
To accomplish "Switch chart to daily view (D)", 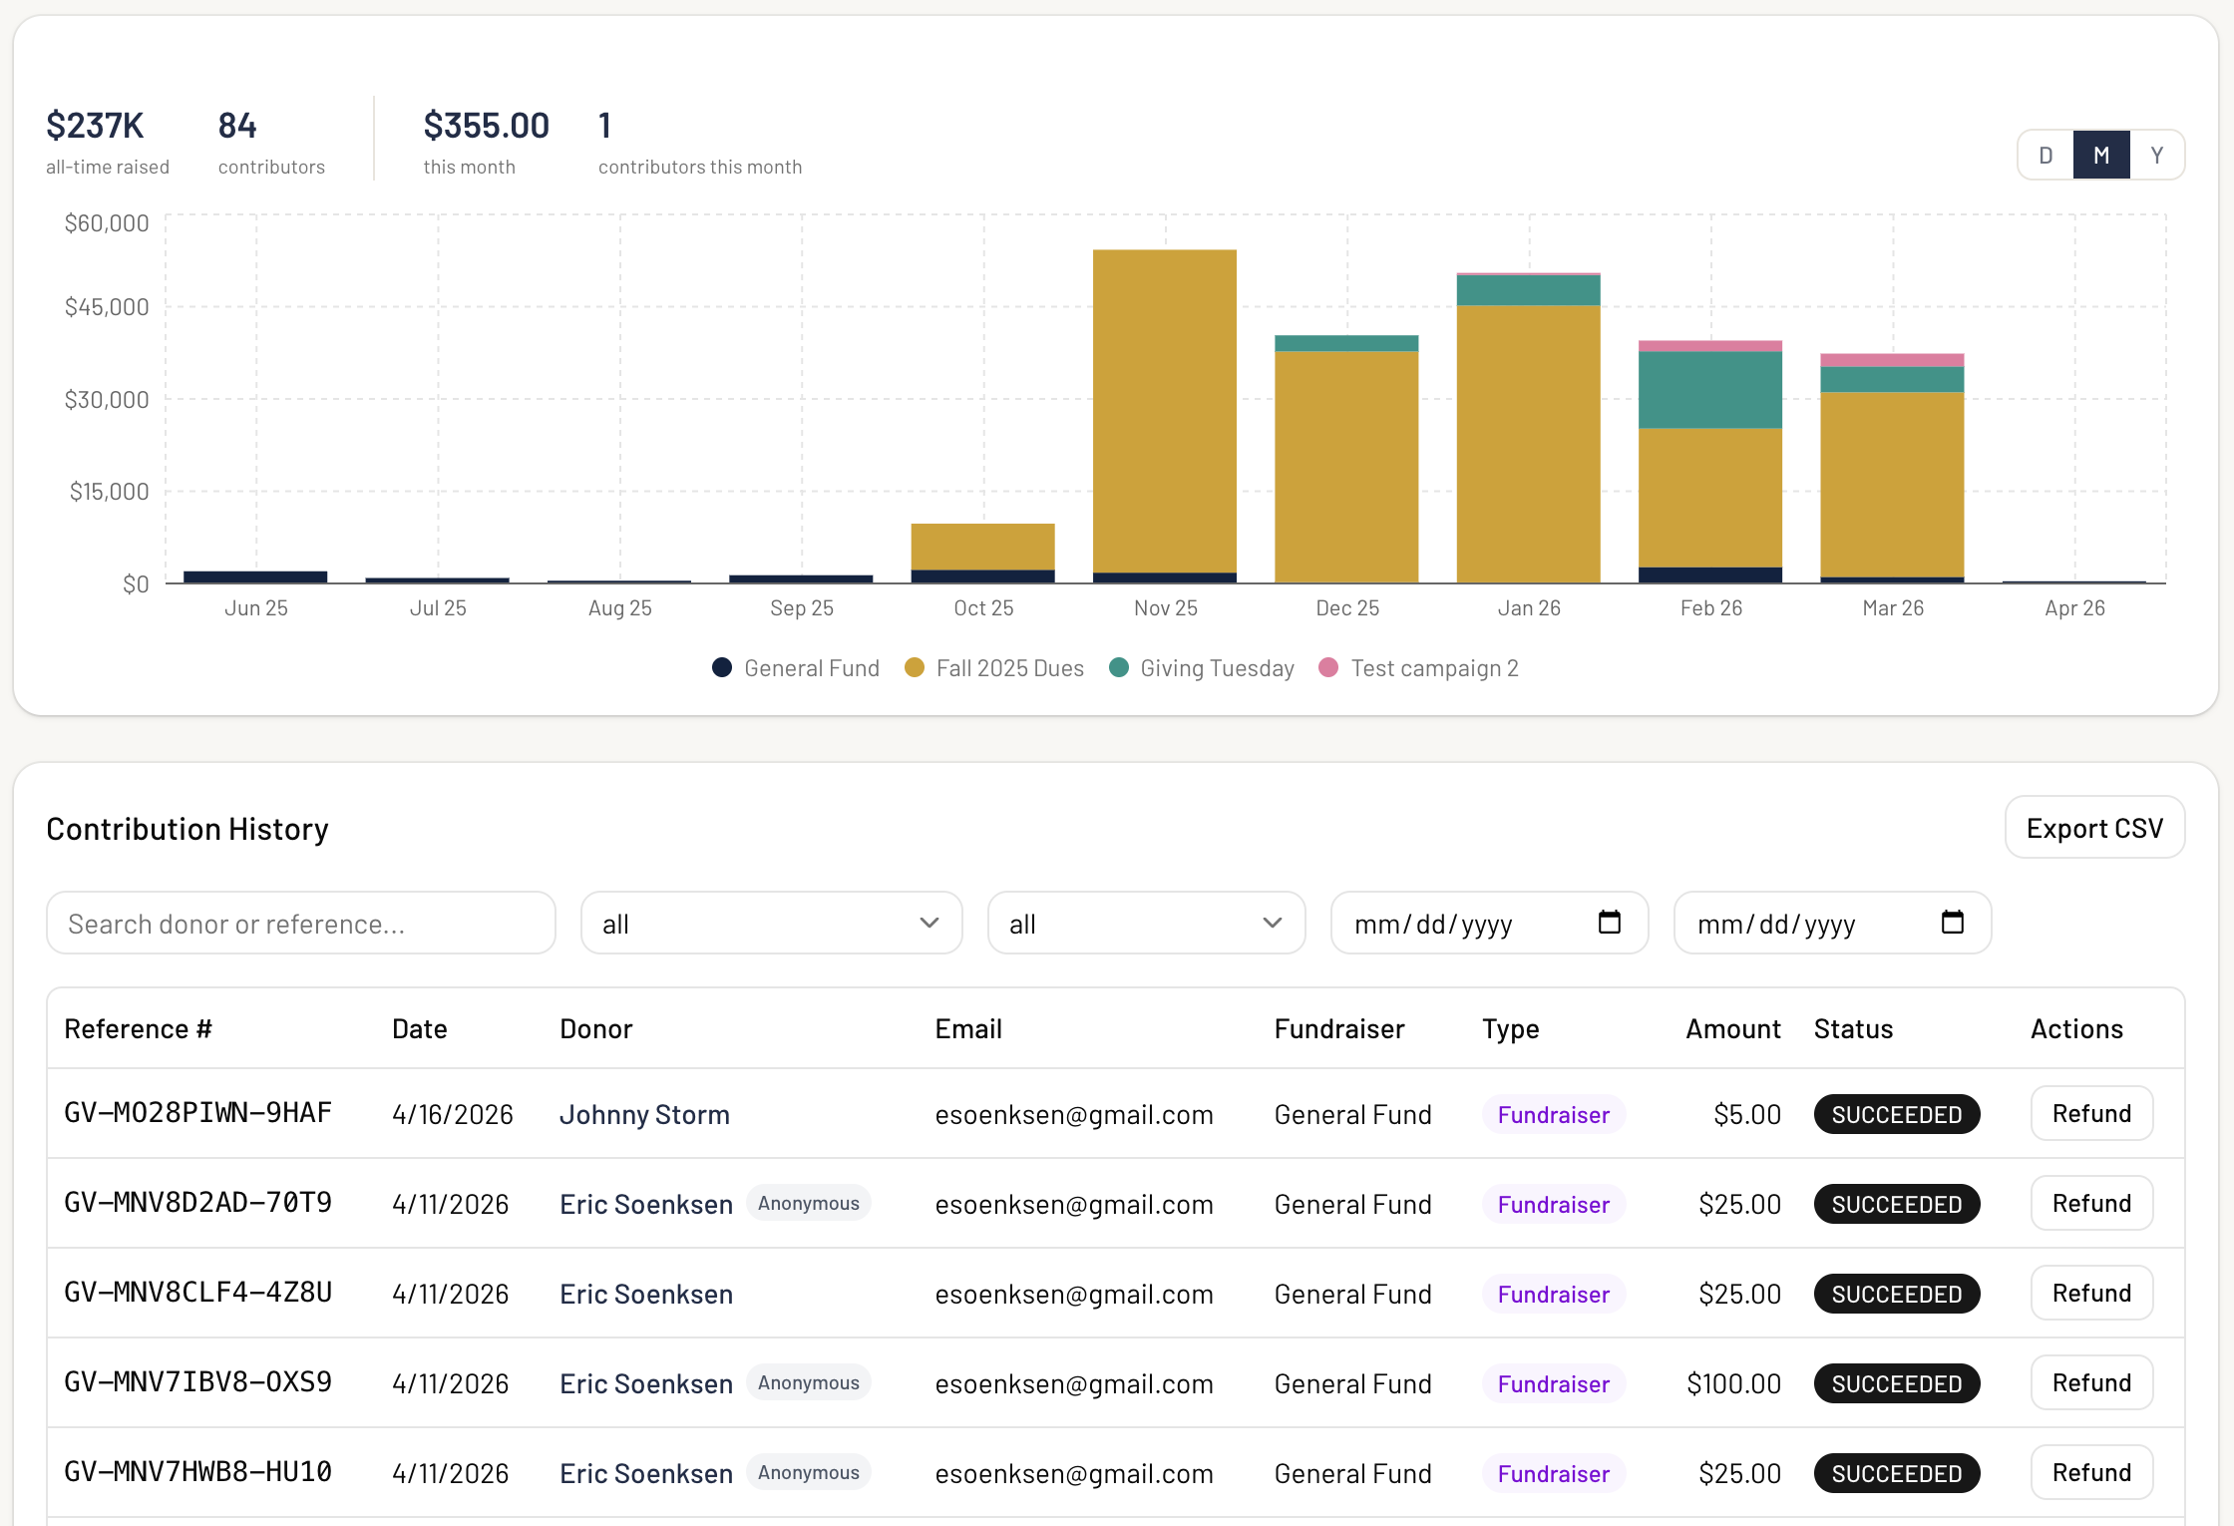I will (2046, 156).
